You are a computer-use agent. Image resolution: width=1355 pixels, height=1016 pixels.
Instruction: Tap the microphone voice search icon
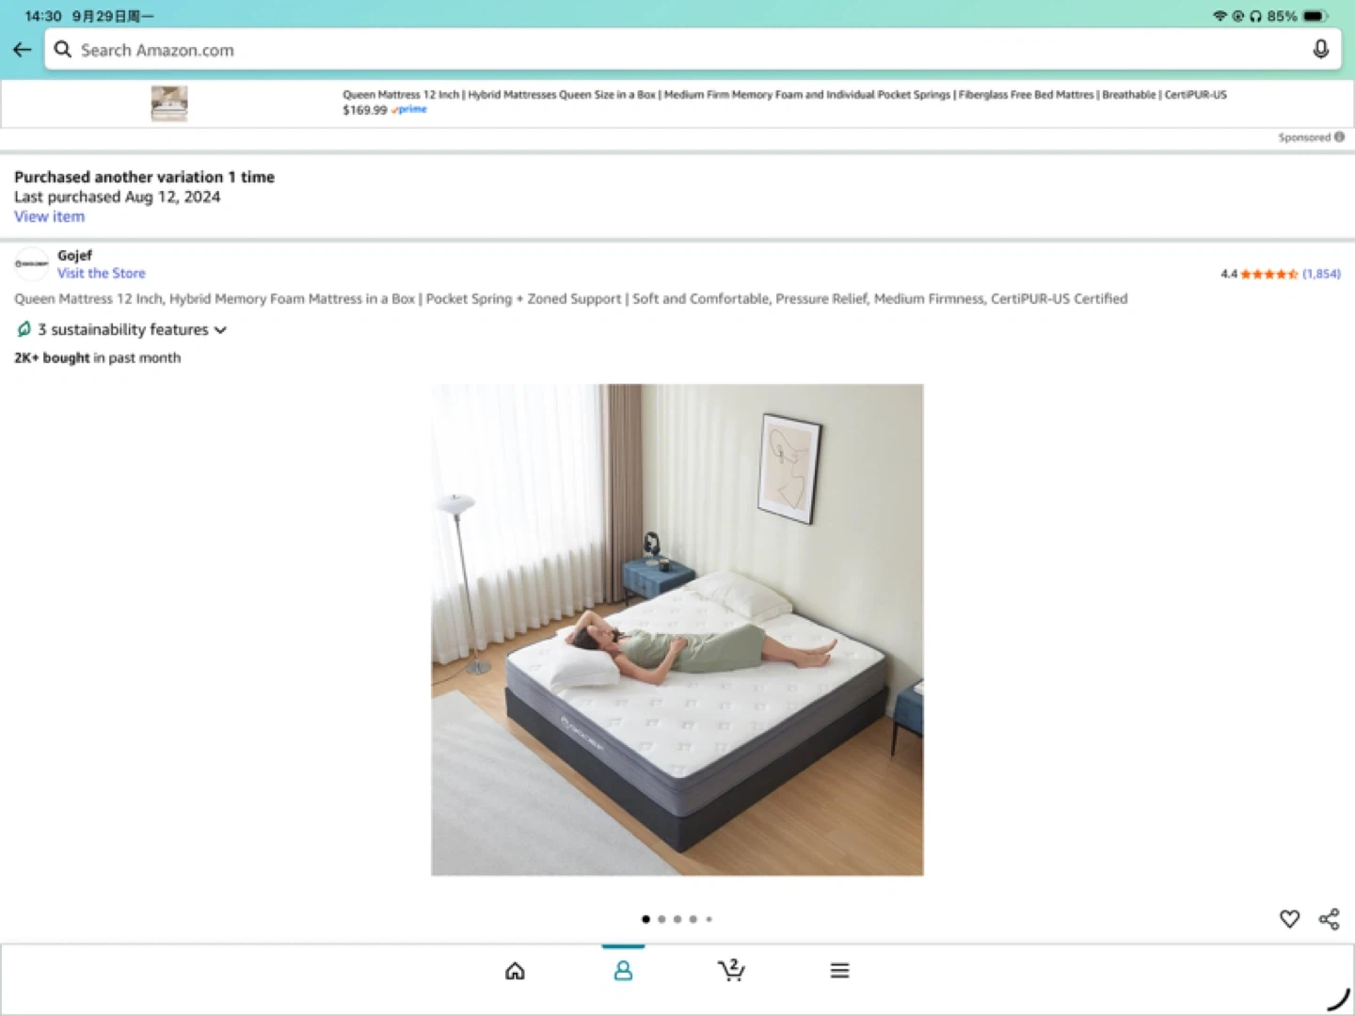point(1320,50)
